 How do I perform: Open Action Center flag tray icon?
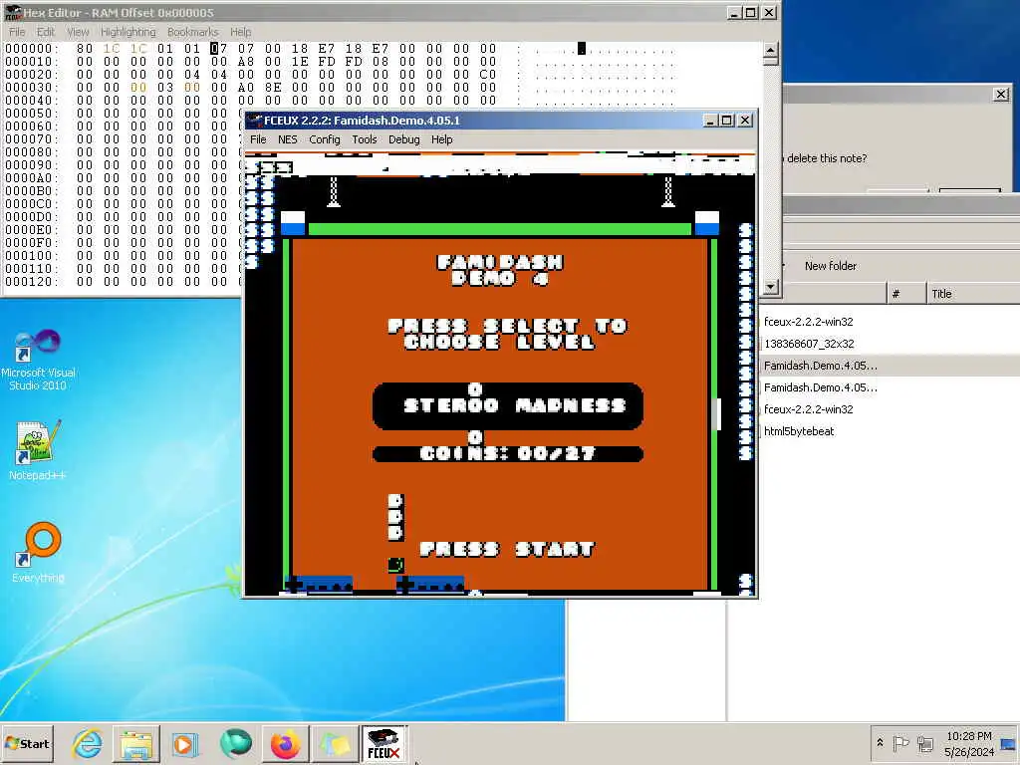(900, 743)
